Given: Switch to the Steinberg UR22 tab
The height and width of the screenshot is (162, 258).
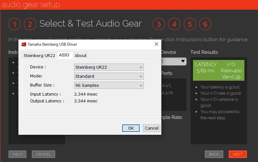Looking at the screenshot, I should pos(39,55).
